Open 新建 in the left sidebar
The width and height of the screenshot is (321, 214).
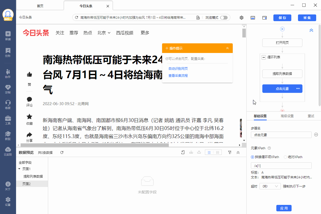(x=8, y=36)
